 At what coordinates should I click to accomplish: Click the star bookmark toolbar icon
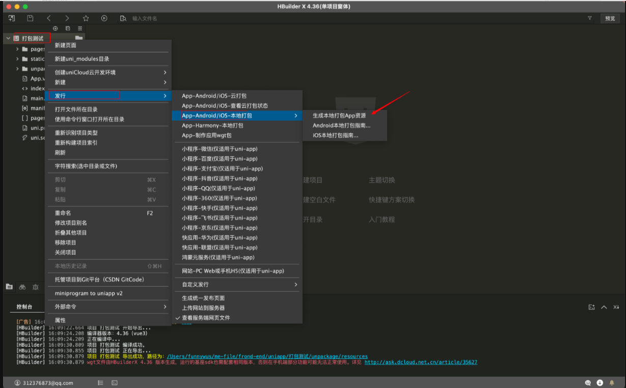click(x=86, y=18)
